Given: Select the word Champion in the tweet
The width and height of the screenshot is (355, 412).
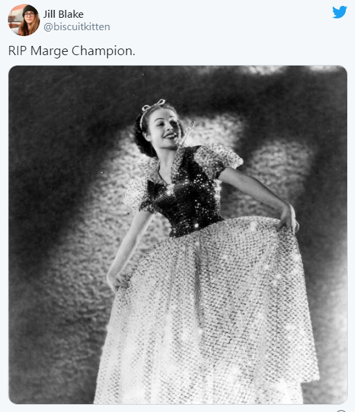Looking at the screenshot, I should [x=103, y=51].
